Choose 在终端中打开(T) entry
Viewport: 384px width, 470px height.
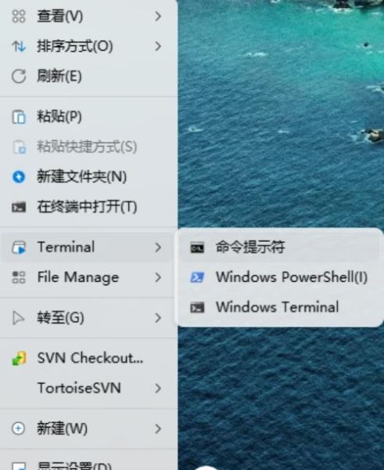coord(88,207)
